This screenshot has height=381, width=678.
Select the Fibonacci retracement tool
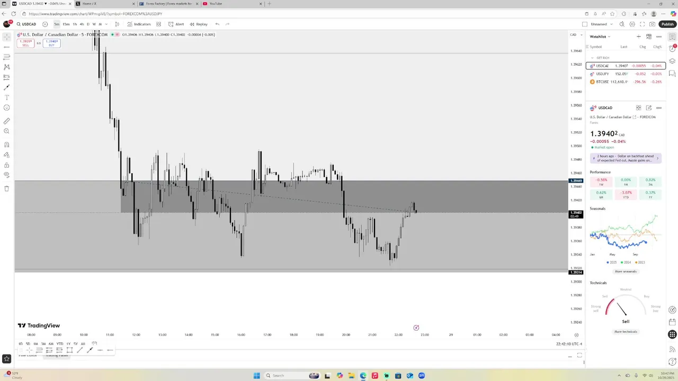pyautogui.click(x=7, y=57)
